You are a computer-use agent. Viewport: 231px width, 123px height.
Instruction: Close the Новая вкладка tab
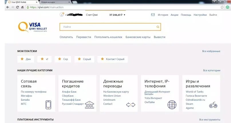pos(69,2)
